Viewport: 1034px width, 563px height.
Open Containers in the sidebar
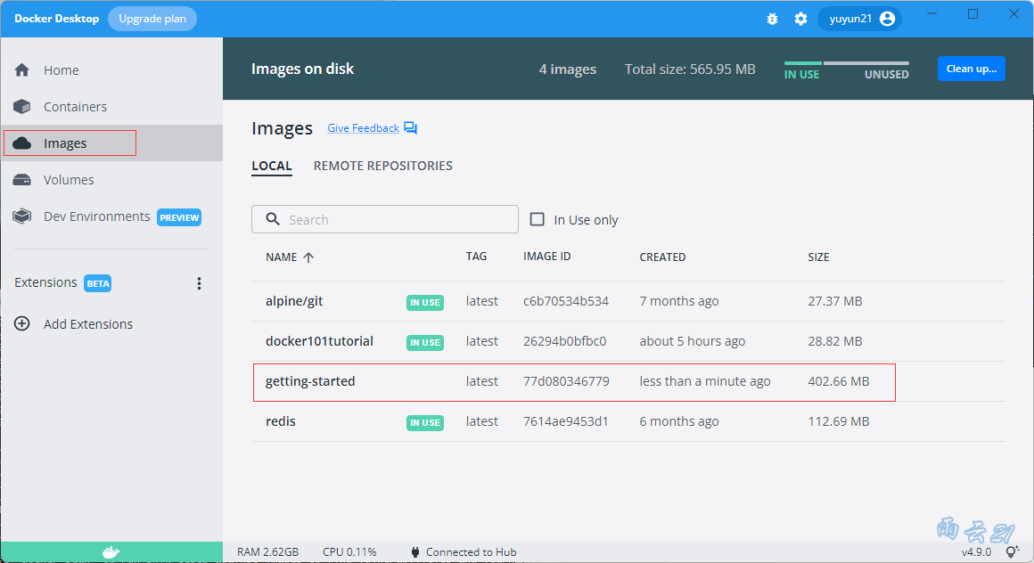click(x=111, y=107)
